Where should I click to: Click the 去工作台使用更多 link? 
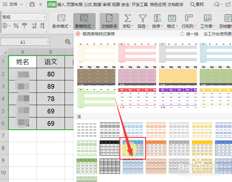[x=218, y=34]
